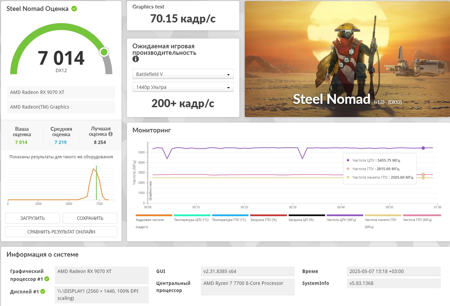Click info icon beside Лучшая оценка
Image resolution: width=450 pixels, height=306 pixels.
pos(110,134)
